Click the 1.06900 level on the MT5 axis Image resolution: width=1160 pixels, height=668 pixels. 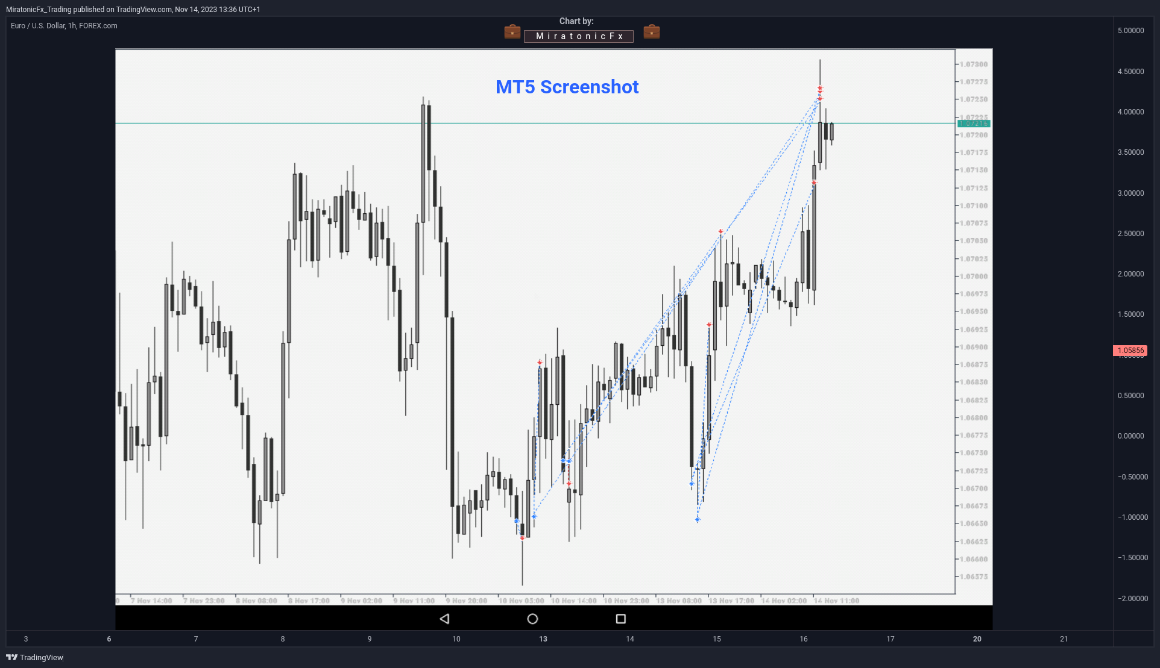(x=974, y=347)
